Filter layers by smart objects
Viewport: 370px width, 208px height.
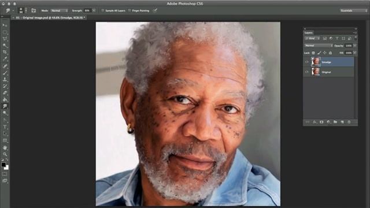pos(349,39)
